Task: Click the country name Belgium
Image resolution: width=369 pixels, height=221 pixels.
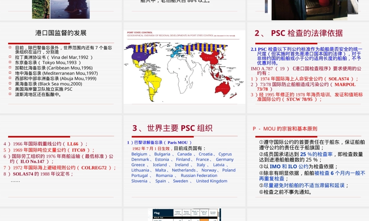Action: [x=139, y=154]
